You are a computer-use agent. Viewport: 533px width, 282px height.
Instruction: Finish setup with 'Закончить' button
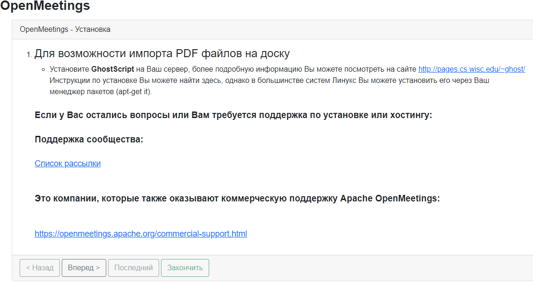pyautogui.click(x=185, y=268)
